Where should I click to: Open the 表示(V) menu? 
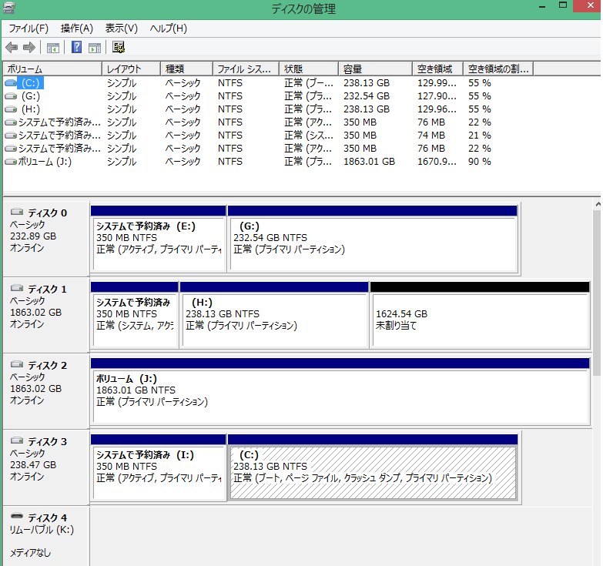tap(122, 28)
